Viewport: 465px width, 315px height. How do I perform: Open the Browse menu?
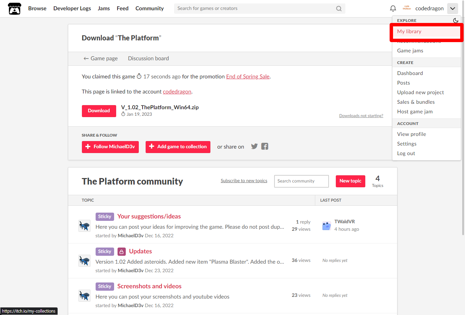pyautogui.click(x=37, y=9)
